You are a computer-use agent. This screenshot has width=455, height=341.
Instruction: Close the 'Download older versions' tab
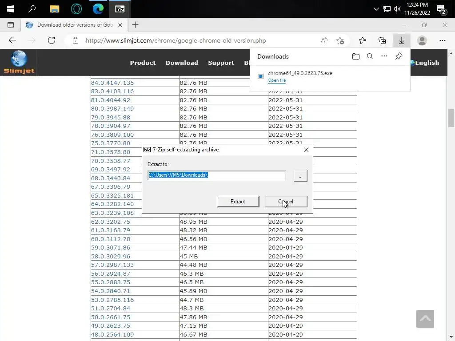point(120,25)
